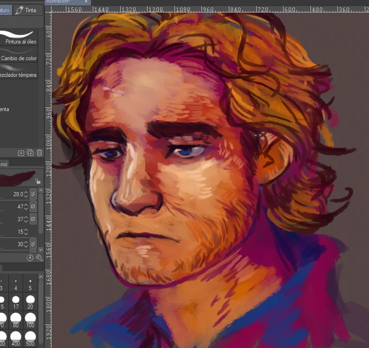Open the partly visible Pintura tab

pyautogui.click(x=5, y=10)
